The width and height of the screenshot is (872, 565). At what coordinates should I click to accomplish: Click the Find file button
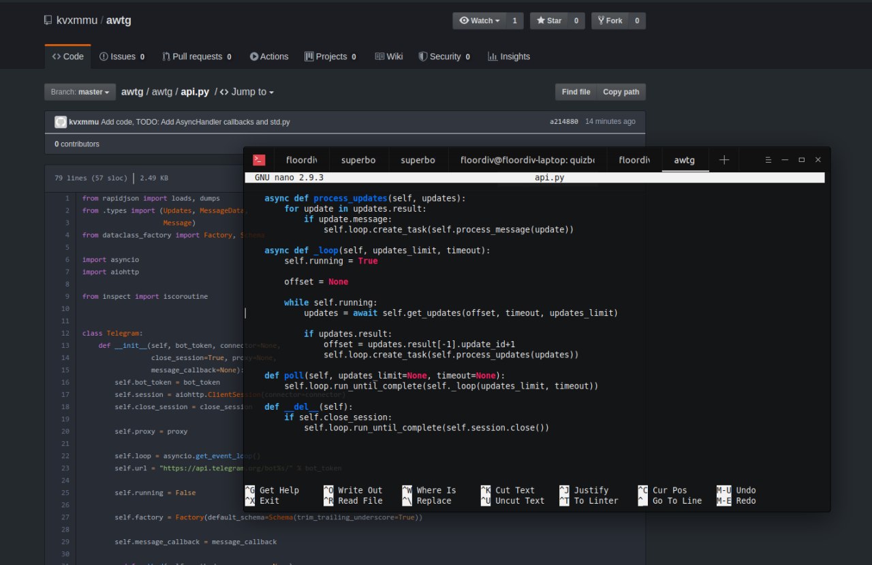pos(576,92)
